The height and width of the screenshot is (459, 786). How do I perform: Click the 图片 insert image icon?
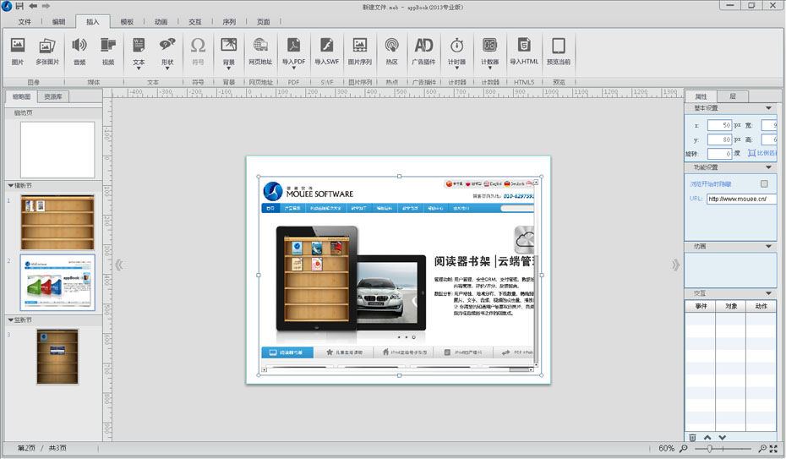click(18, 46)
